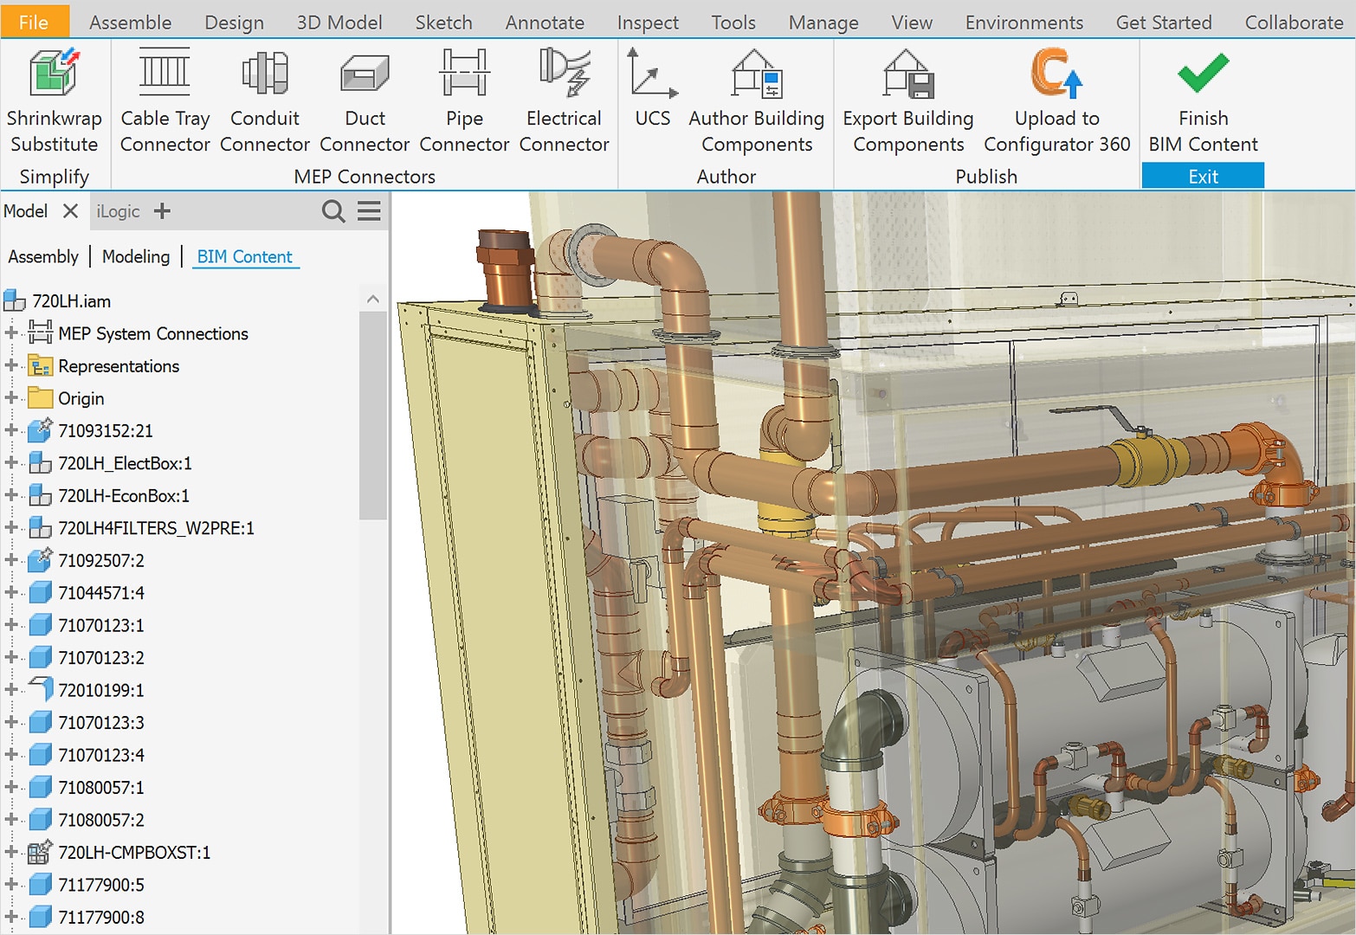Select the Electrical Connector tool
The height and width of the screenshot is (935, 1356).
564,101
